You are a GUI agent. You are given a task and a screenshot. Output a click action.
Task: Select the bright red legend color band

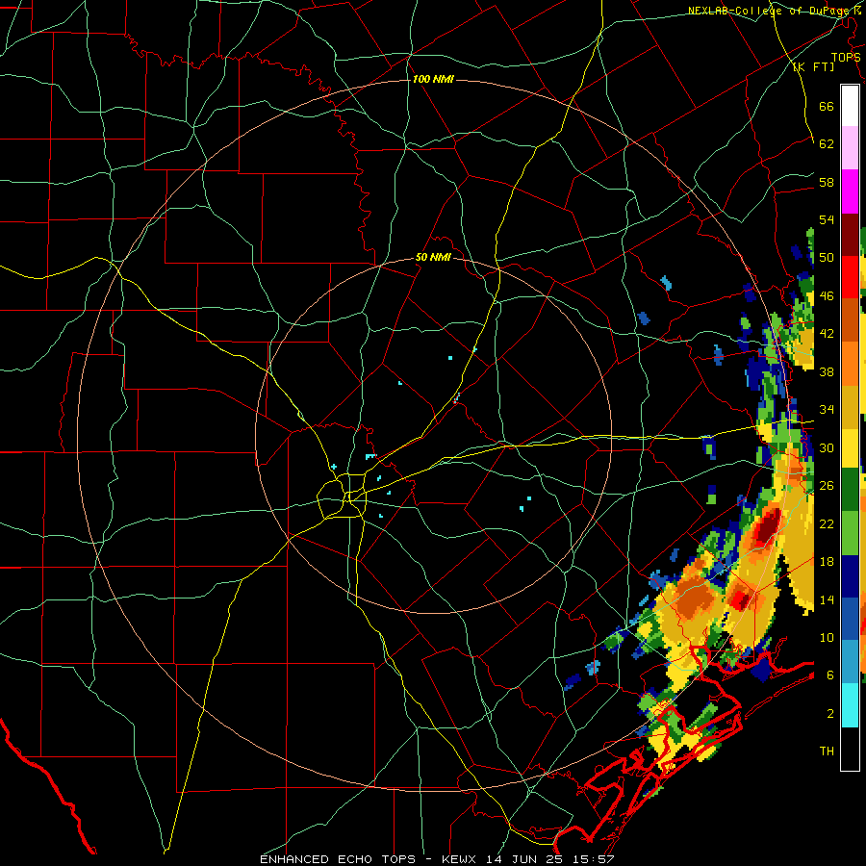click(x=850, y=277)
